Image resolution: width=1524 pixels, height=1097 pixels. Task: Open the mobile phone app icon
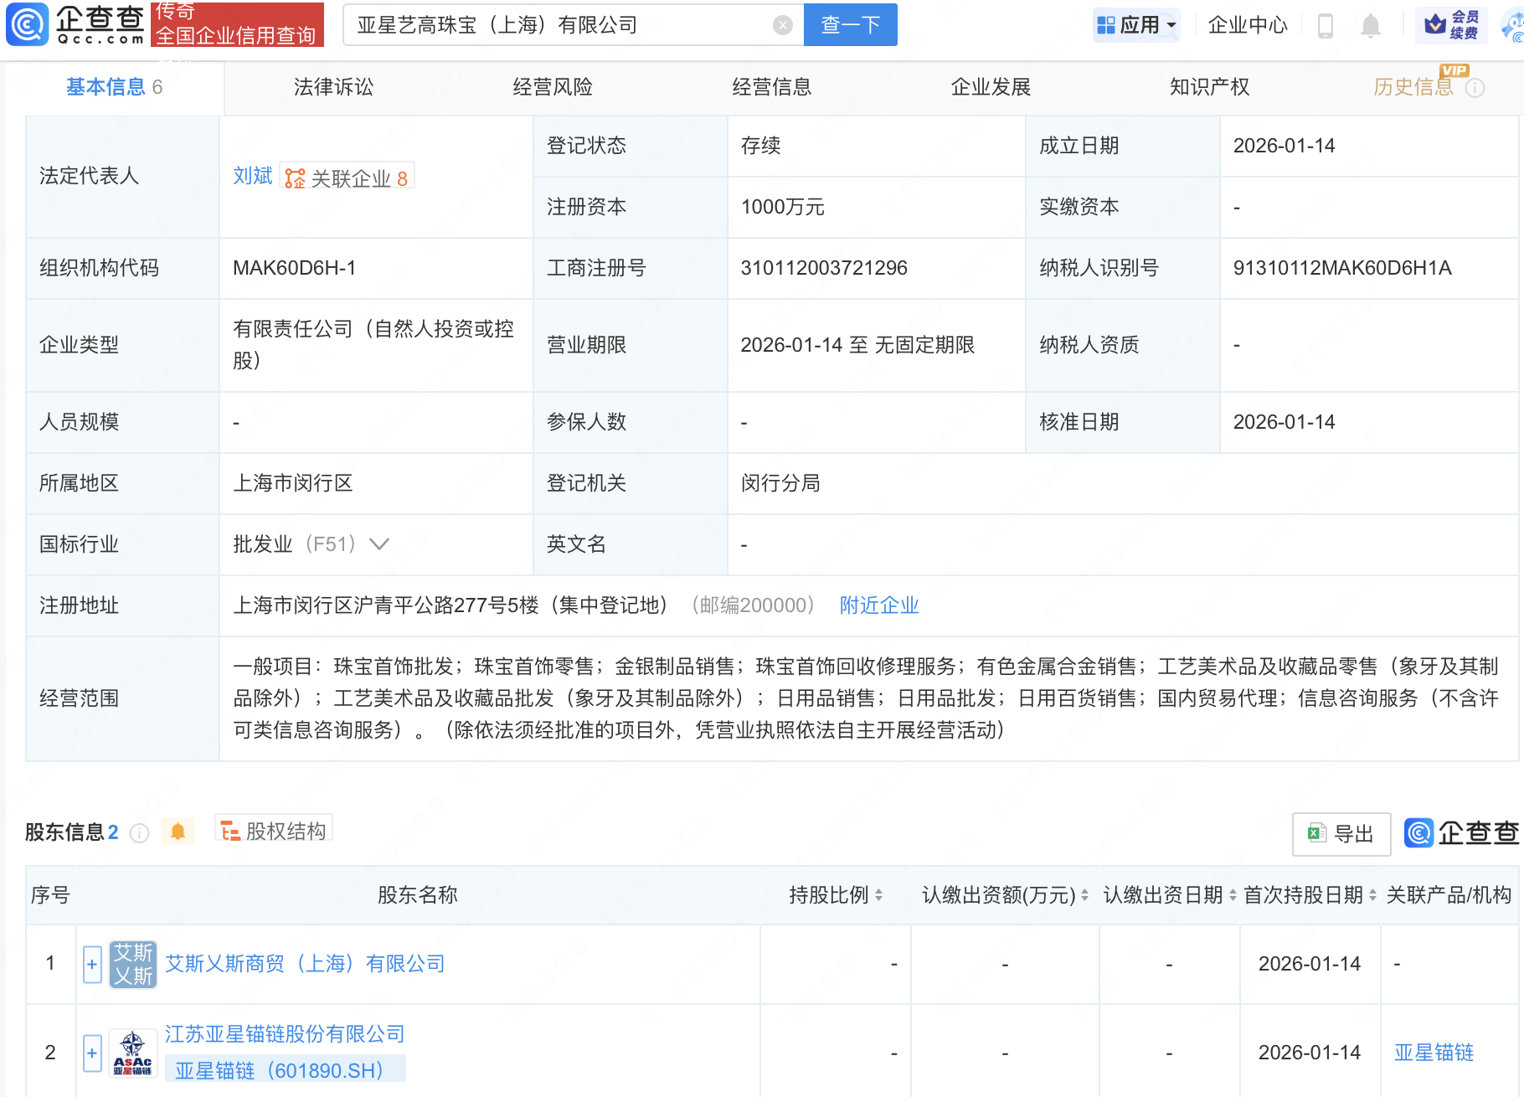pyautogui.click(x=1325, y=25)
